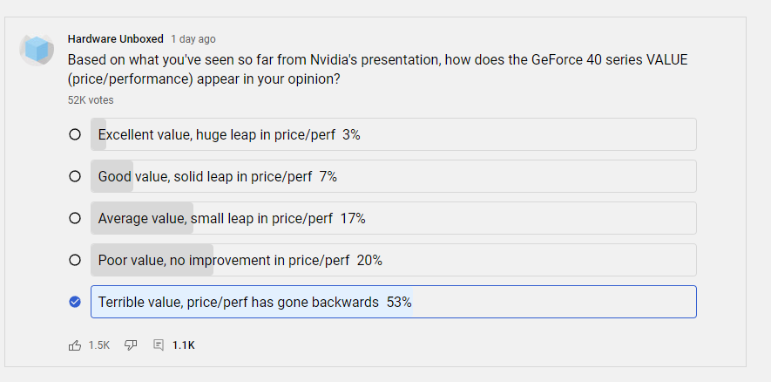Screen dimensions: 771x382
Task: Click the thumbs-up like icon
Action: pyautogui.click(x=75, y=345)
